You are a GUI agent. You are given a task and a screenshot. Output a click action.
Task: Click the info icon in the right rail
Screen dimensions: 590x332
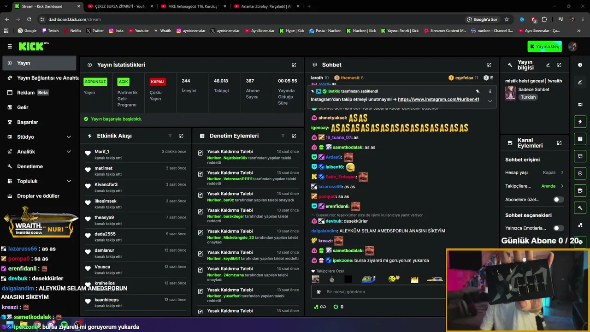click(x=580, y=65)
